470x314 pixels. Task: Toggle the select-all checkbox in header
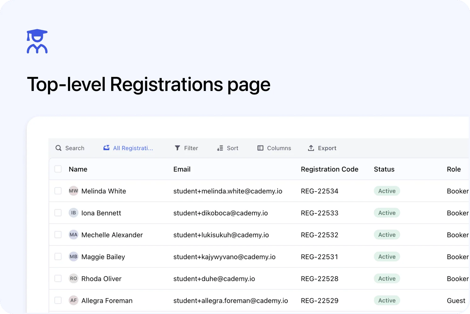click(58, 169)
